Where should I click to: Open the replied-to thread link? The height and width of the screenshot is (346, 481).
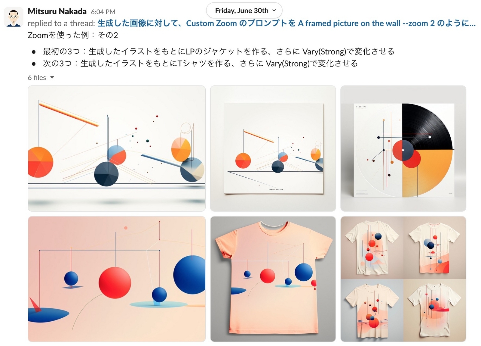pos(286,23)
